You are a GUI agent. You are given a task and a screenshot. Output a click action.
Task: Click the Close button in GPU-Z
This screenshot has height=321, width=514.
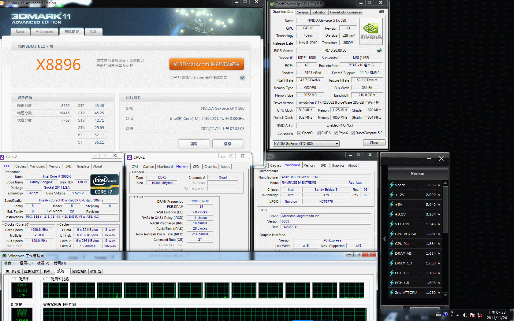tap(374, 143)
